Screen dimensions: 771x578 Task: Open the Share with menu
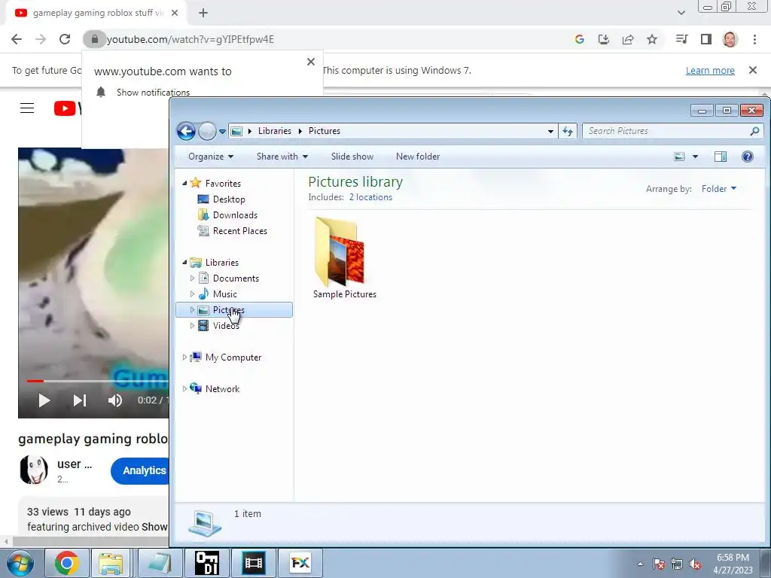pos(282,157)
